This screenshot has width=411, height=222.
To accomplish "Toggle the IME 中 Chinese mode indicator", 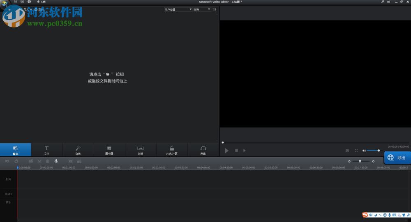I will click(371, 215).
